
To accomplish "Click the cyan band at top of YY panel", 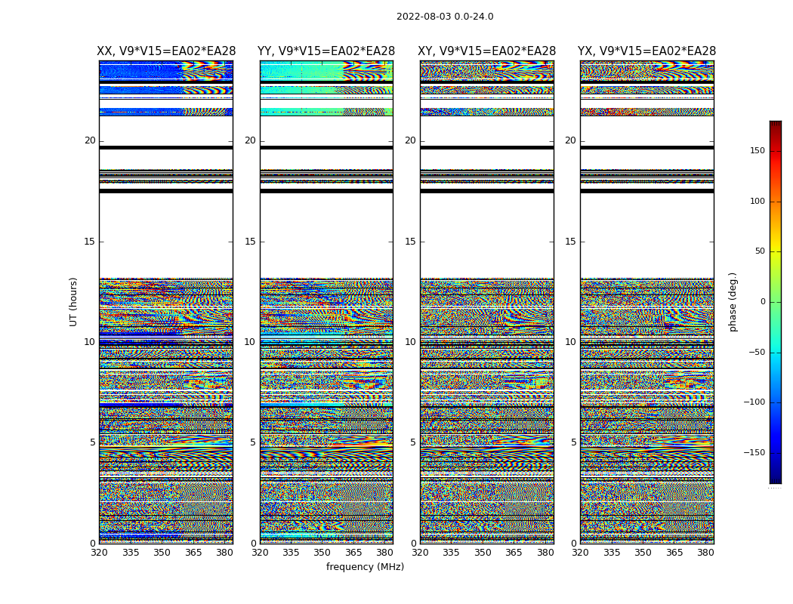I will pyautogui.click(x=301, y=71).
